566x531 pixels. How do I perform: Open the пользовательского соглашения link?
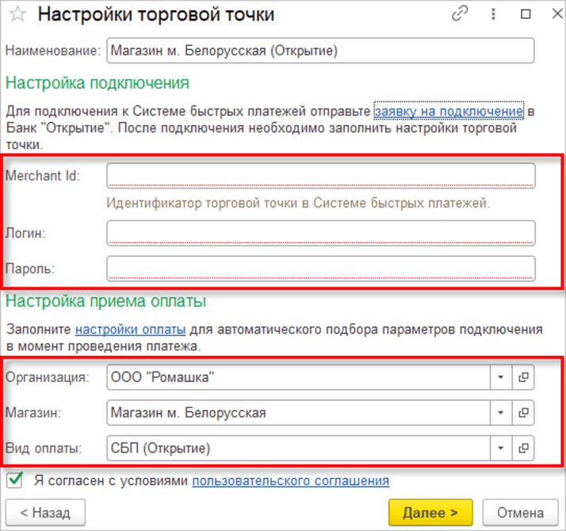(291, 481)
